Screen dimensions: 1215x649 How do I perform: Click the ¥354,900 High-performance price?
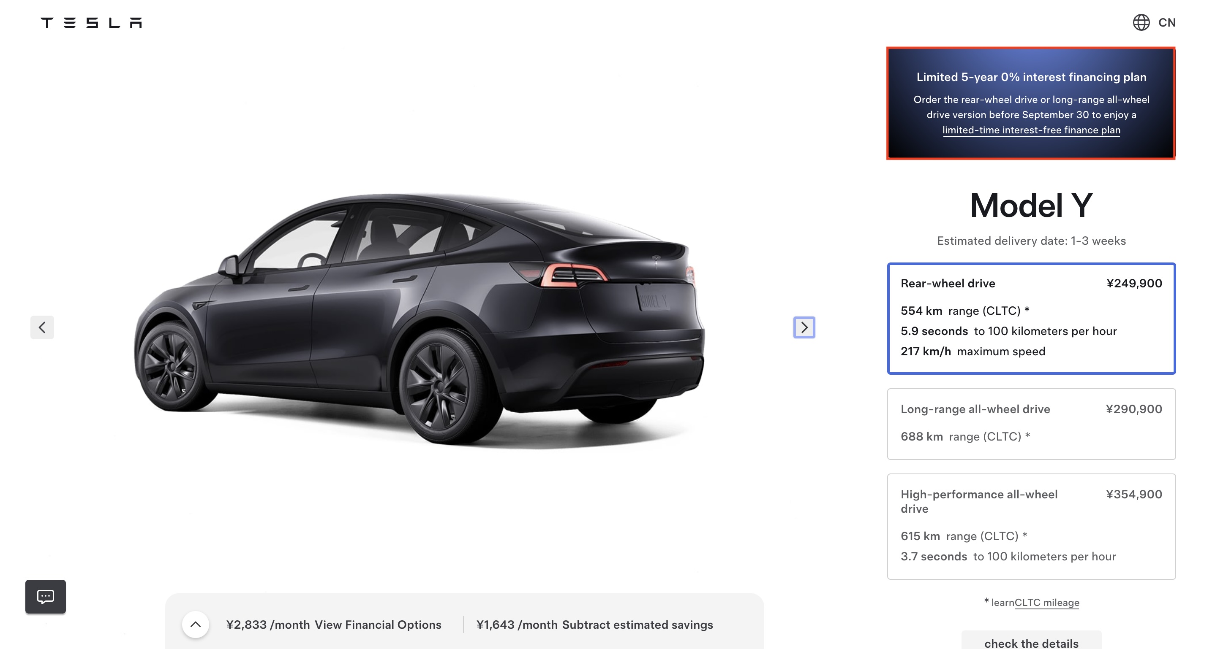(1134, 494)
